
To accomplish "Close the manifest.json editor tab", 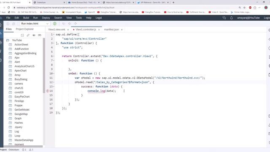I will (x=122, y=30).
